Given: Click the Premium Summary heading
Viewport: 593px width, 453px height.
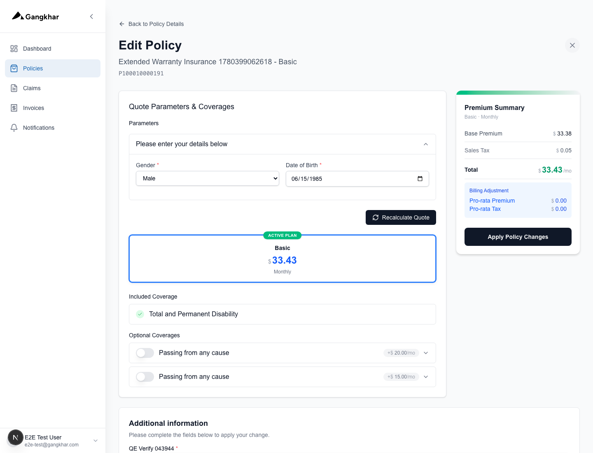Looking at the screenshot, I should [x=495, y=107].
